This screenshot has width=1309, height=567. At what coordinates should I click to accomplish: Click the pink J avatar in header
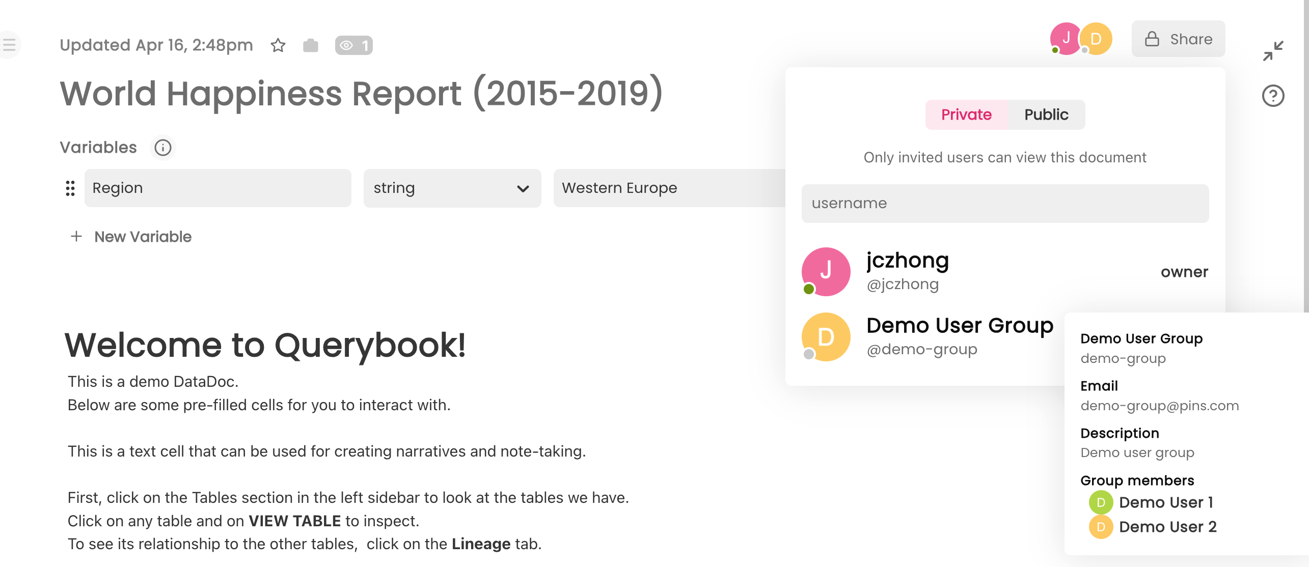tap(1065, 38)
